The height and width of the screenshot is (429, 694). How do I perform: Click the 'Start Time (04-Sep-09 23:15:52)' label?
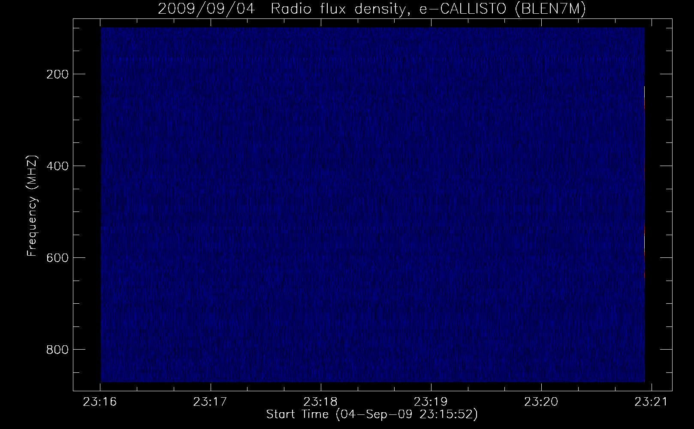(x=372, y=414)
